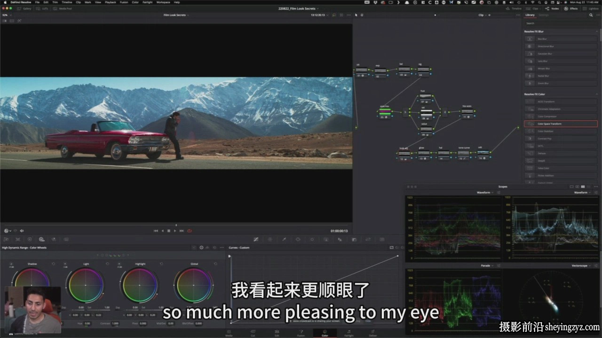This screenshot has height=338, width=602.
Task: Open the Playback menu
Action: tap(111, 2)
